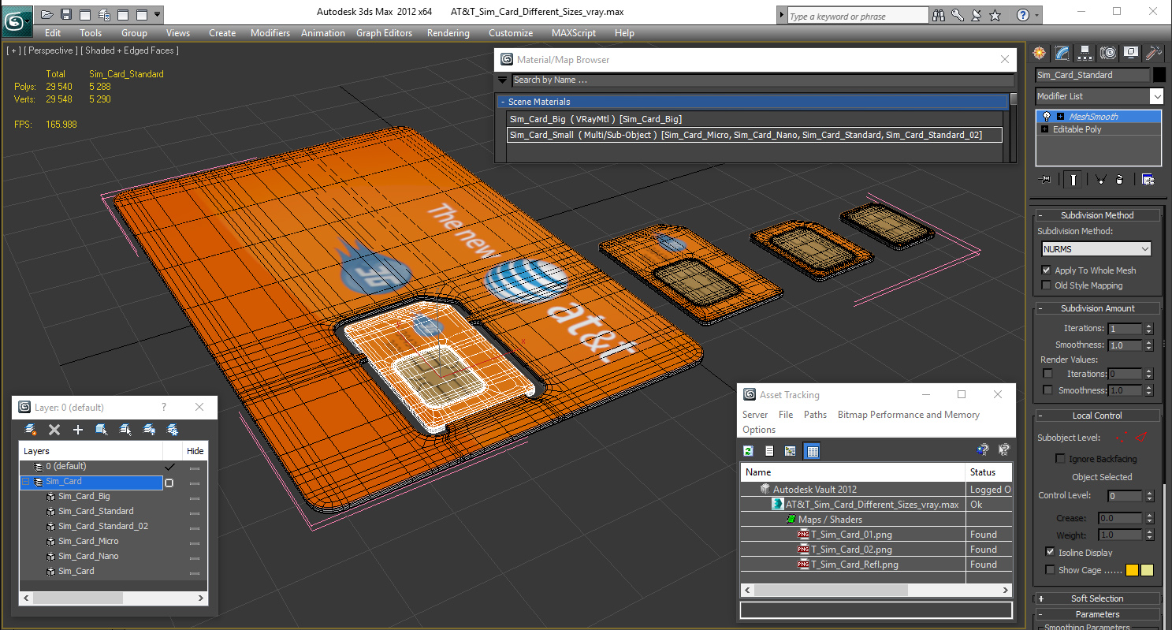
Task: Open the 3ds Max application menu logo
Action: click(16, 21)
